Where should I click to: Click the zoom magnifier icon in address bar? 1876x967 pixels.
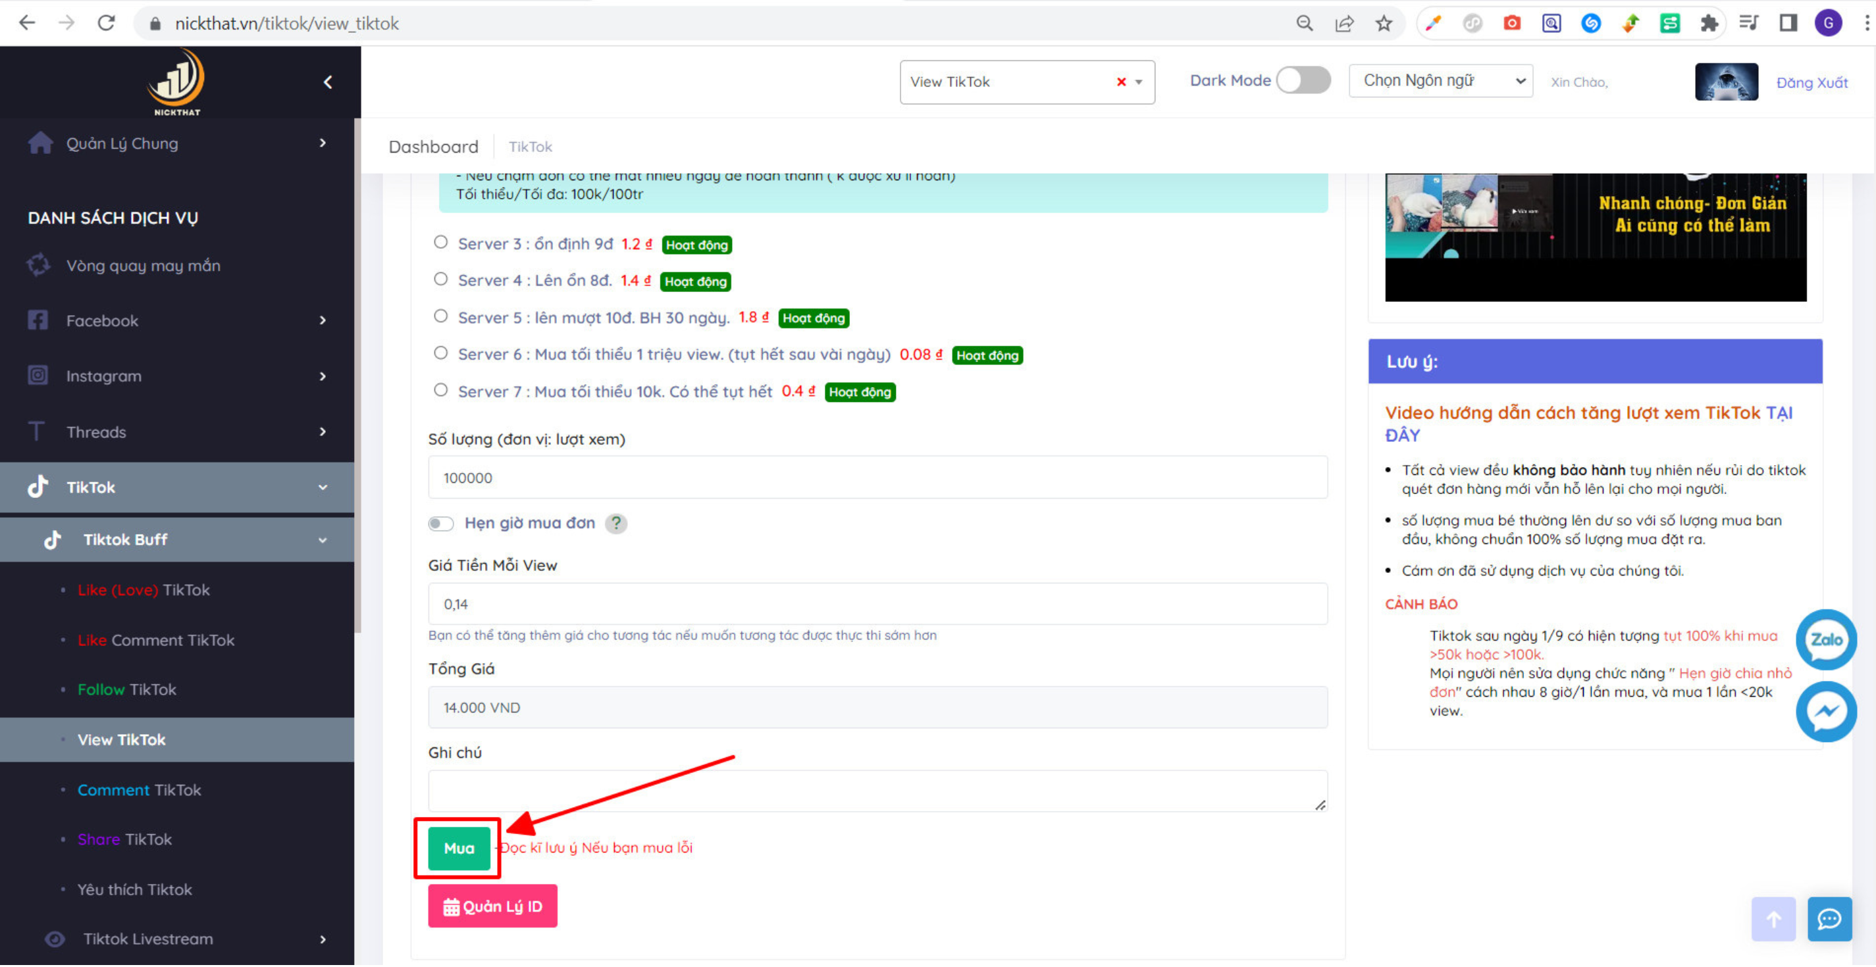1305,23
